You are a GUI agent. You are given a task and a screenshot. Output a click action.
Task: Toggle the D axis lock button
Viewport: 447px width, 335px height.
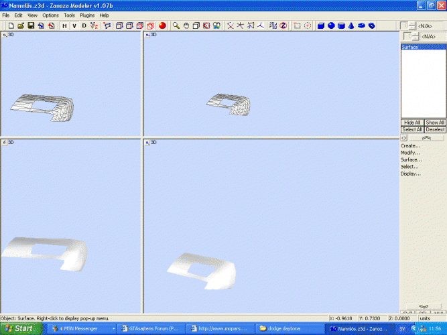point(84,25)
